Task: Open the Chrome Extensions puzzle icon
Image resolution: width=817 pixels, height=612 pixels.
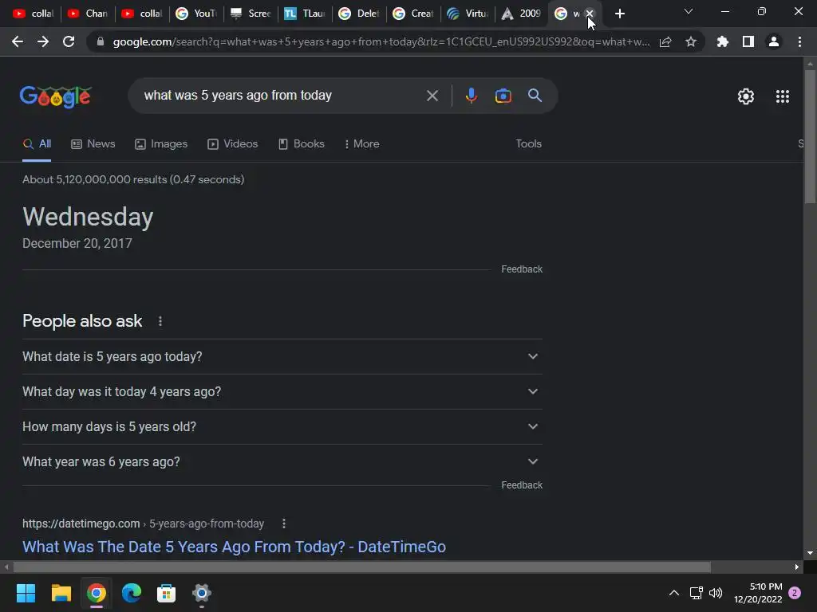Action: pyautogui.click(x=723, y=41)
